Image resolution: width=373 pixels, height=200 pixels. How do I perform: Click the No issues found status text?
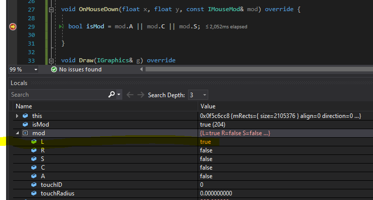pyautogui.click(x=80, y=69)
